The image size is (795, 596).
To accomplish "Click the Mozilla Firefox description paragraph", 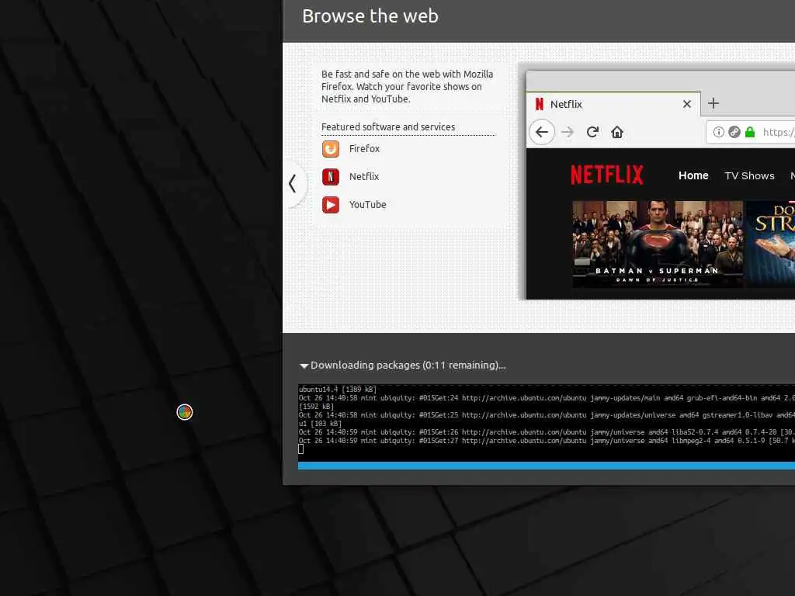I will (407, 87).
